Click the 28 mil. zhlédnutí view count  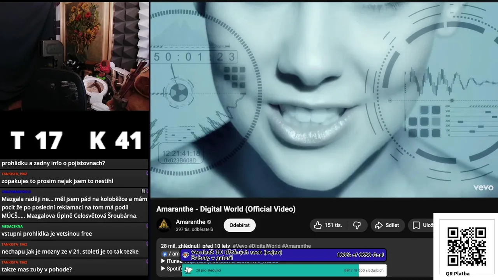click(181, 246)
